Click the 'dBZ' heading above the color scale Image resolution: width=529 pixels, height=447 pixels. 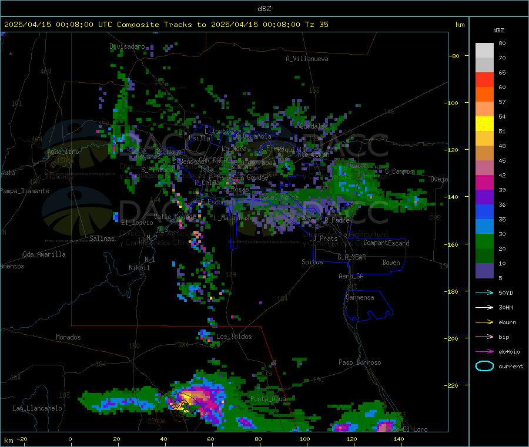(498, 31)
